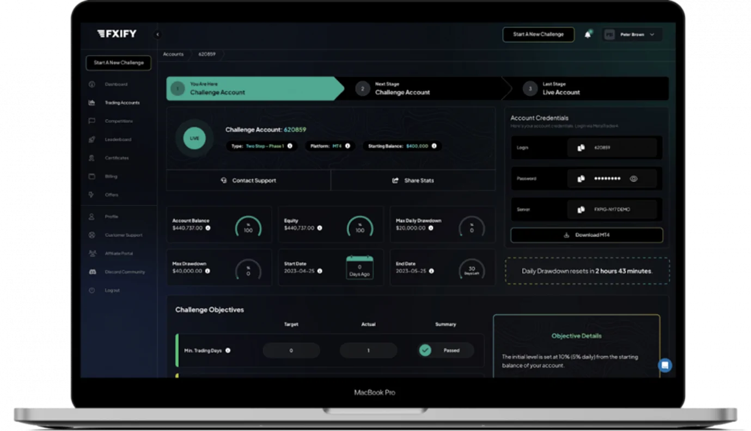The height and width of the screenshot is (431, 751).
Task: Click the notification bell icon
Action: [588, 34]
